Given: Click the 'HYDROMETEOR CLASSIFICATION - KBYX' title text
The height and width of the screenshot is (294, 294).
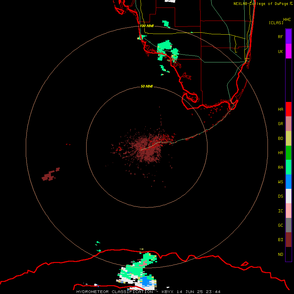Looking at the screenshot, I should (125, 292).
